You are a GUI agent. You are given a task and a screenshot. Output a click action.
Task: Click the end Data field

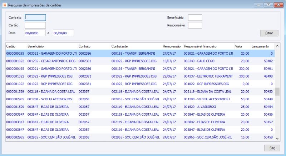pyautogui.click(x=63, y=33)
